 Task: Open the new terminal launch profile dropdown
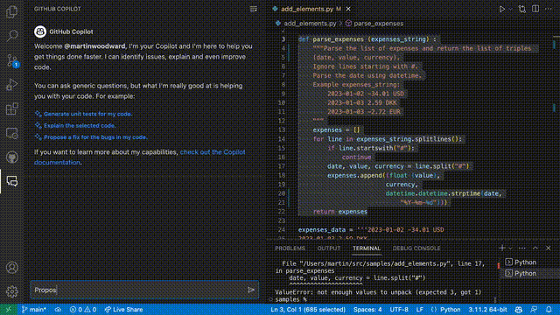tap(510, 248)
